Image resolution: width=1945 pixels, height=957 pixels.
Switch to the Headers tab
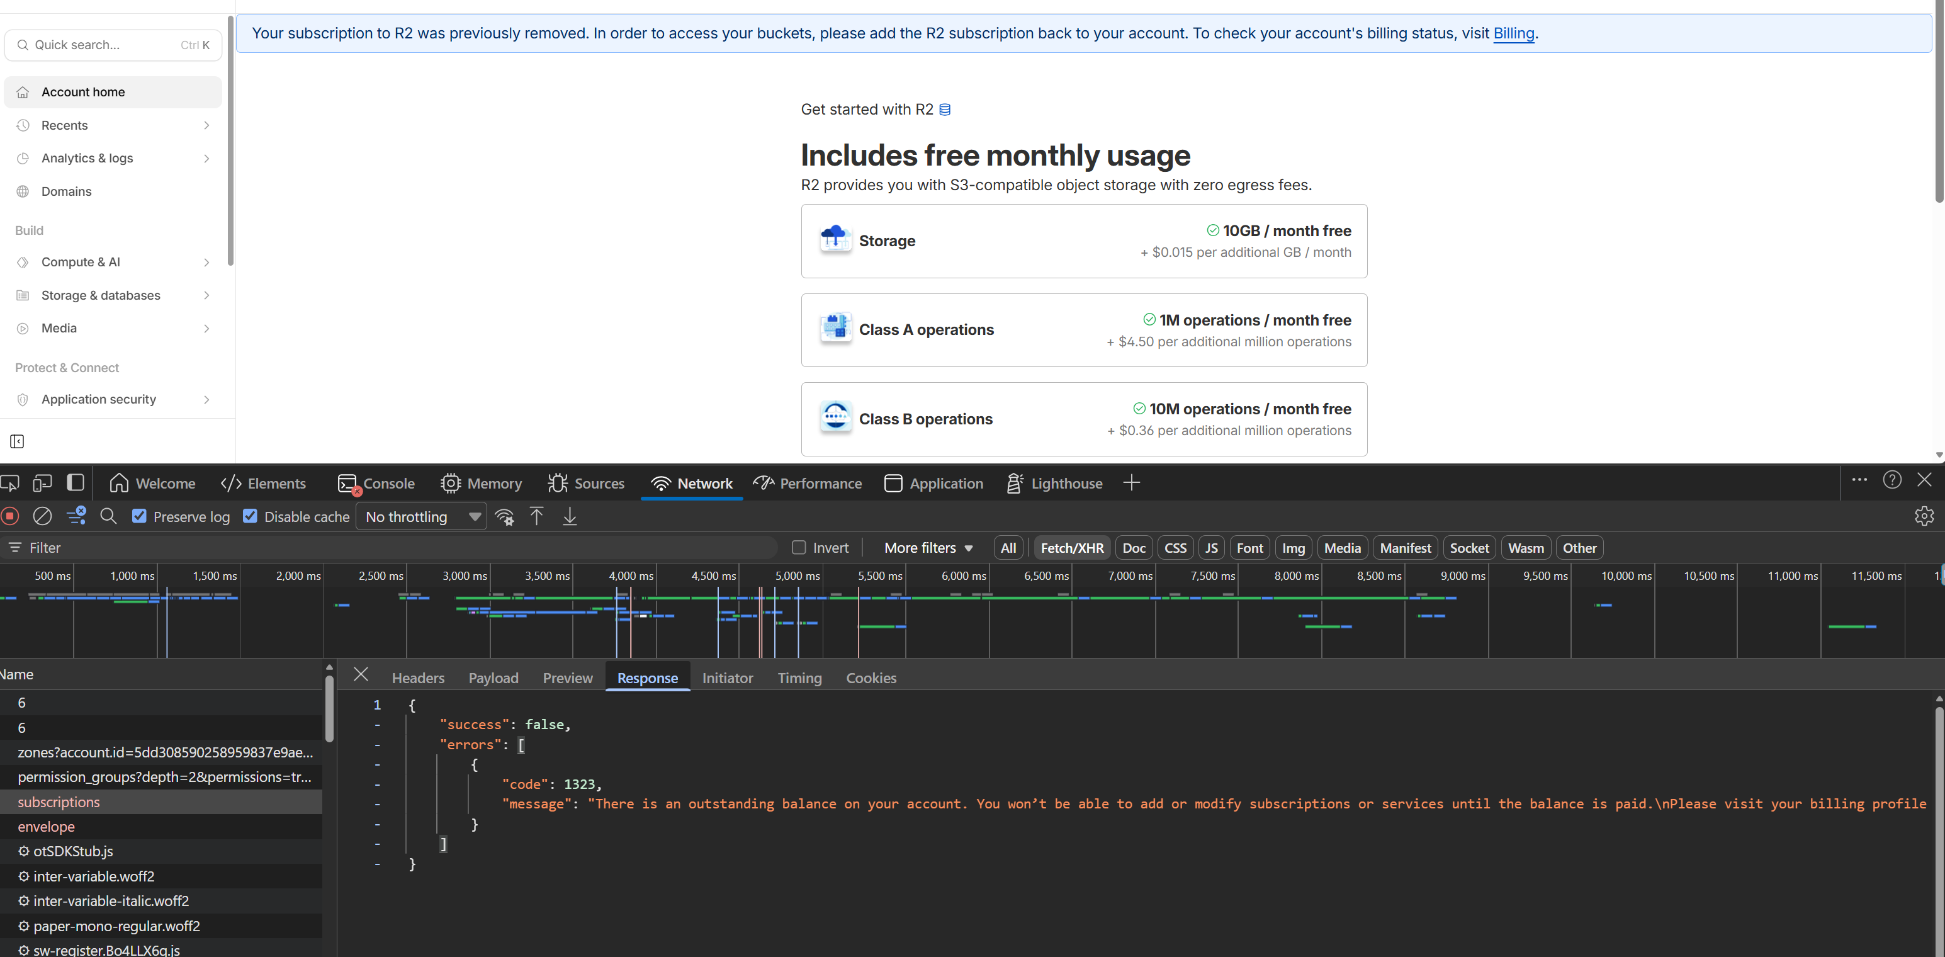click(417, 677)
